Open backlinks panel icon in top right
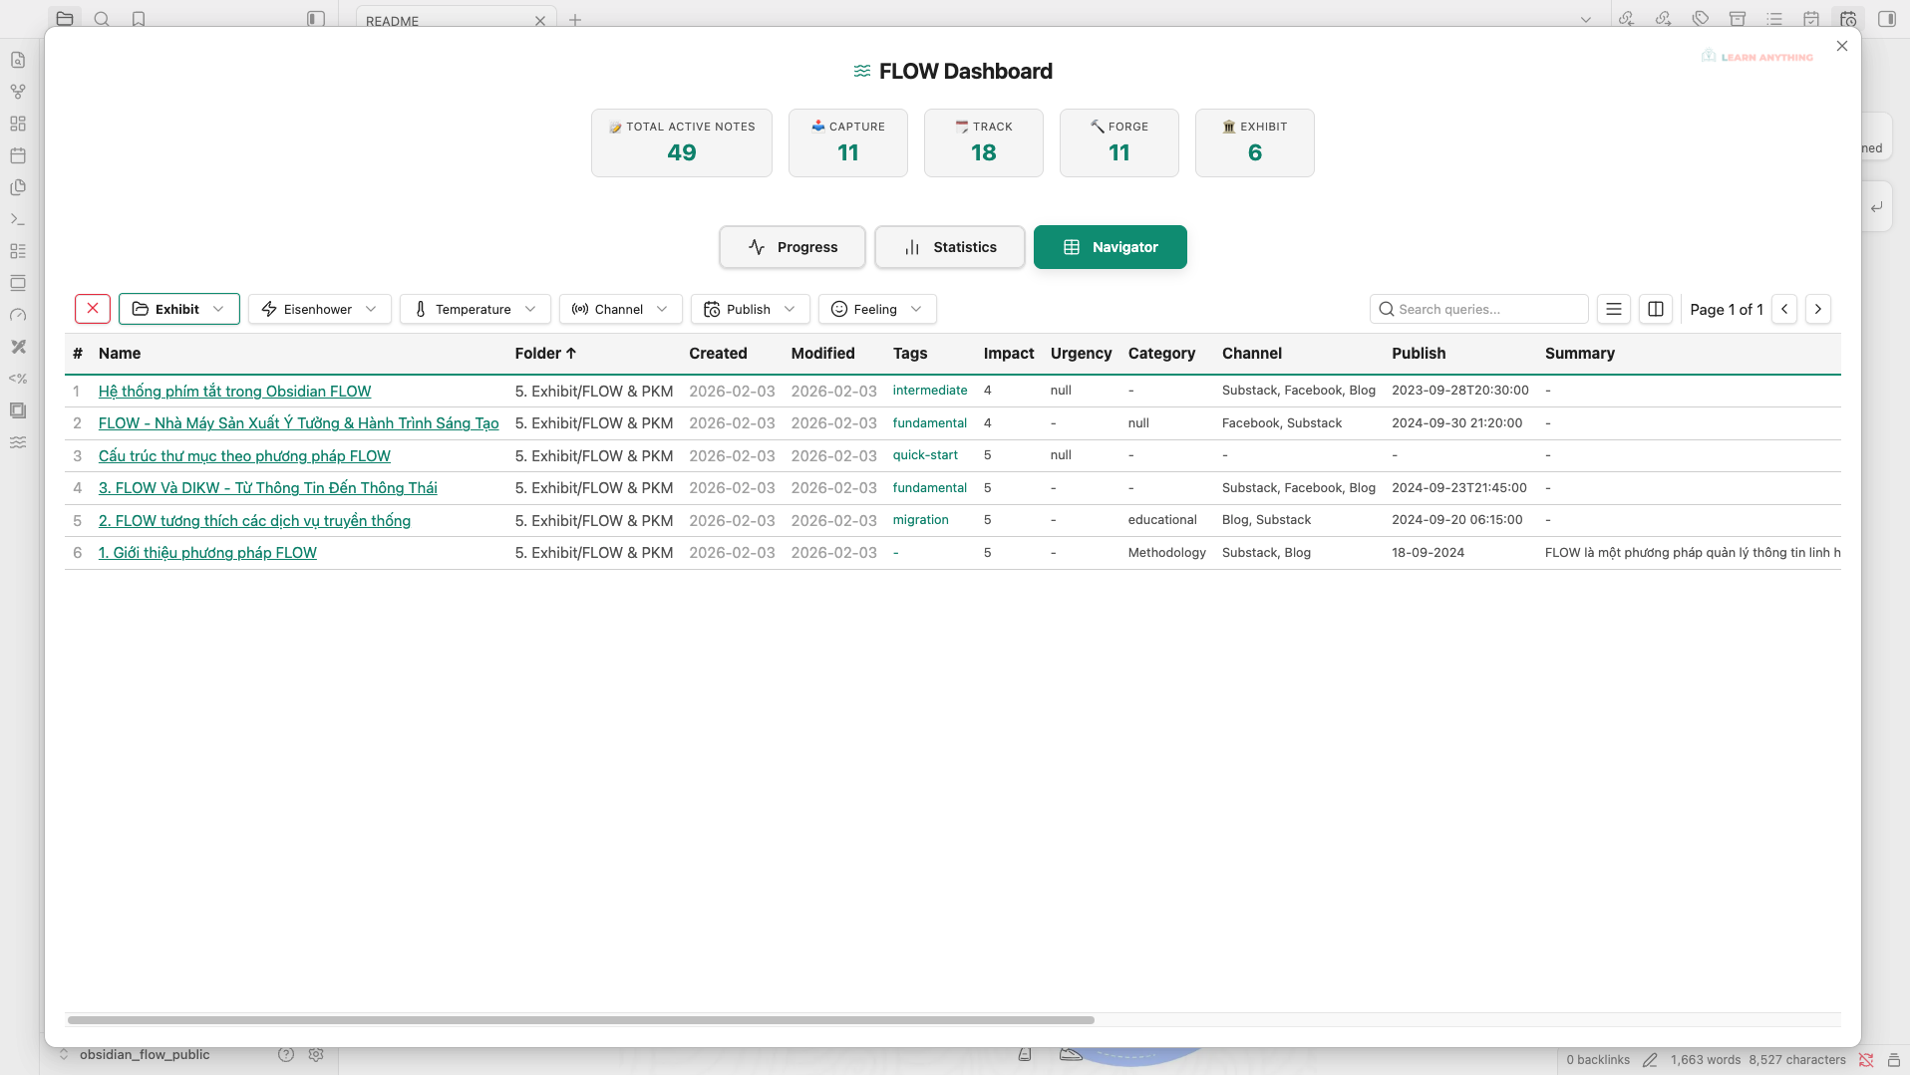This screenshot has width=1910, height=1075. 1627,19
